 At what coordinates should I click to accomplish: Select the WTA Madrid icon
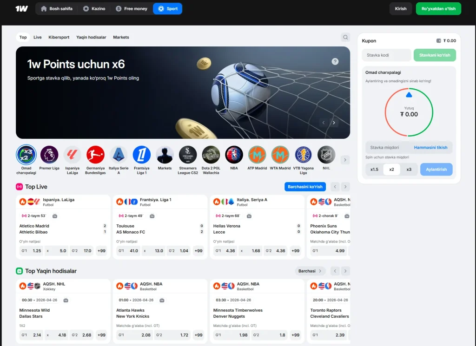280,155
